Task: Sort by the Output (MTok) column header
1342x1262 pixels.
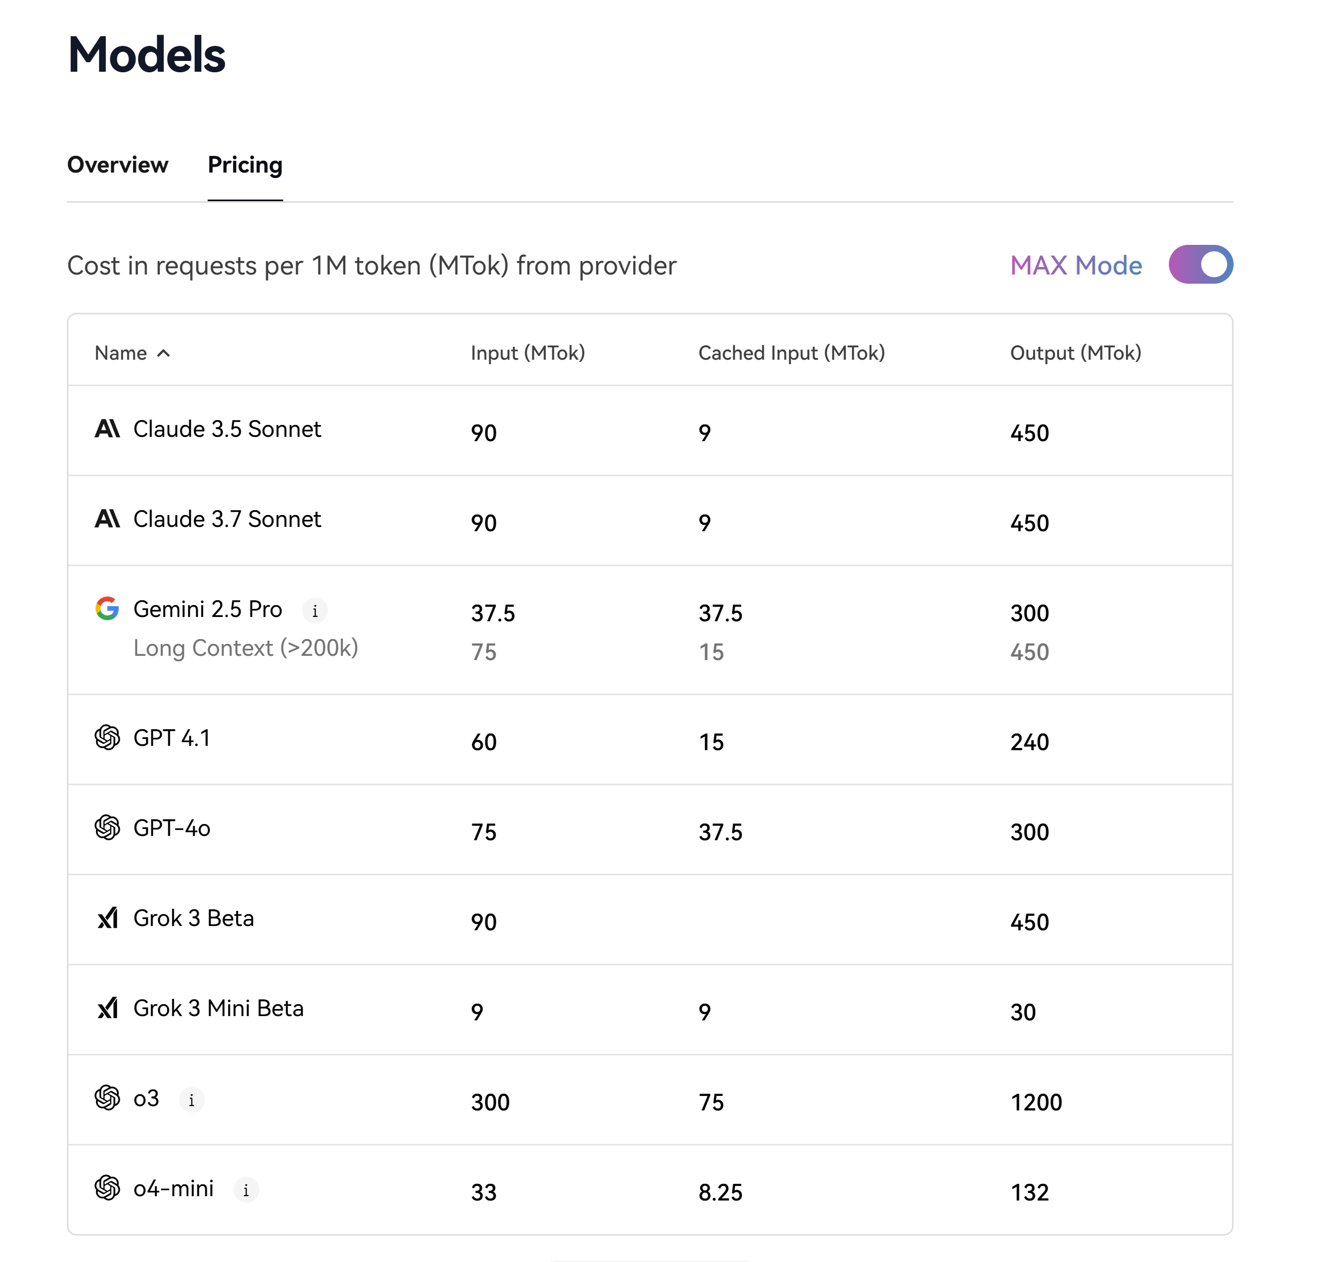Action: point(1076,353)
